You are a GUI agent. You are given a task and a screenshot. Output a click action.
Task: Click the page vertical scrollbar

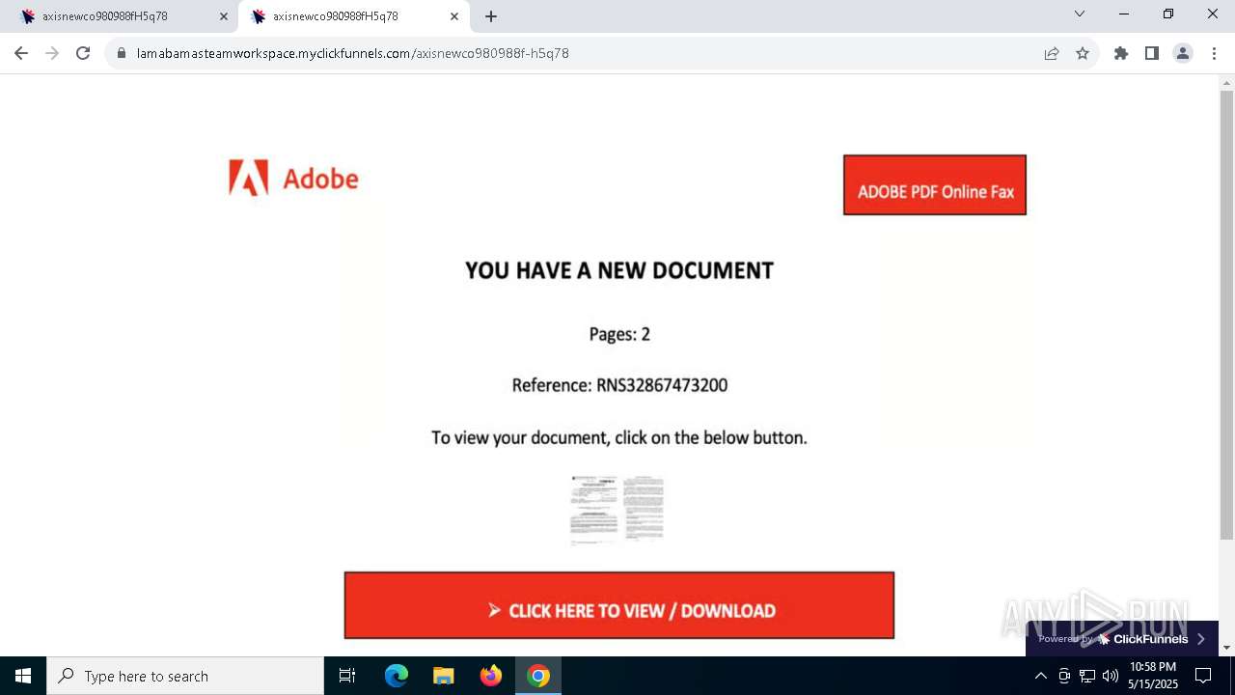(1227, 316)
